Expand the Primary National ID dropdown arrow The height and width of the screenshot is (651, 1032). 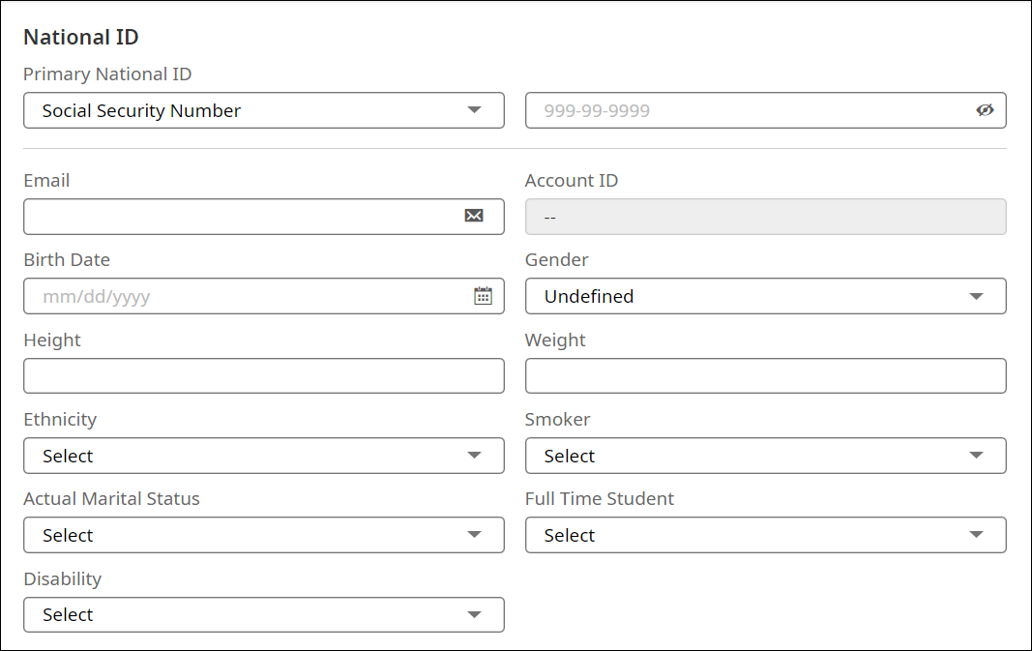[474, 110]
